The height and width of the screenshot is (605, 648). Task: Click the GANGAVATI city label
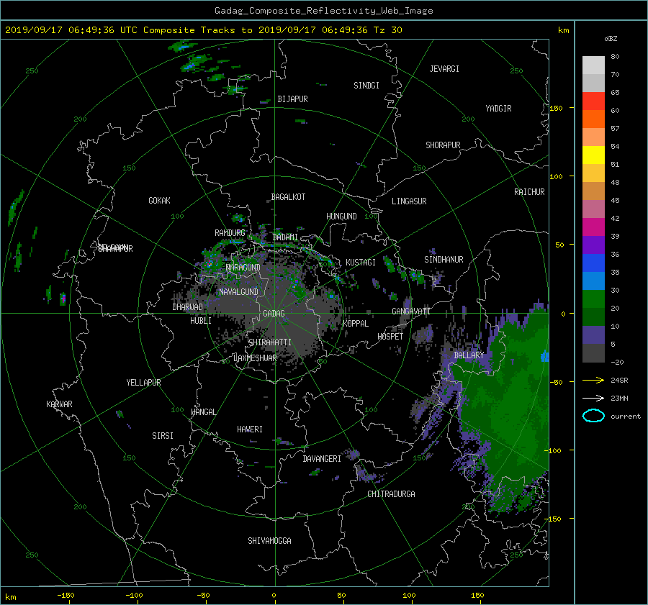pos(411,311)
